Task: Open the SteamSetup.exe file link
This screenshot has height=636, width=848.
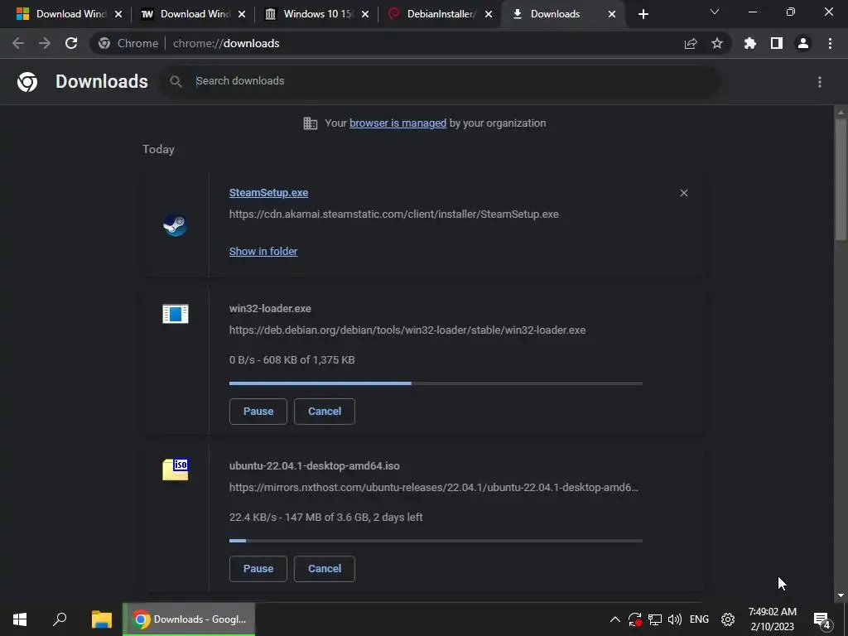Action: (x=268, y=192)
